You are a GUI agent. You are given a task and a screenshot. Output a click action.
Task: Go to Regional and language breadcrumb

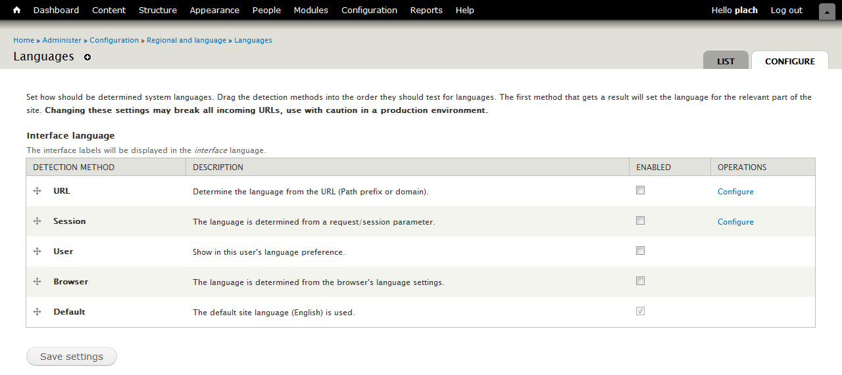click(186, 40)
